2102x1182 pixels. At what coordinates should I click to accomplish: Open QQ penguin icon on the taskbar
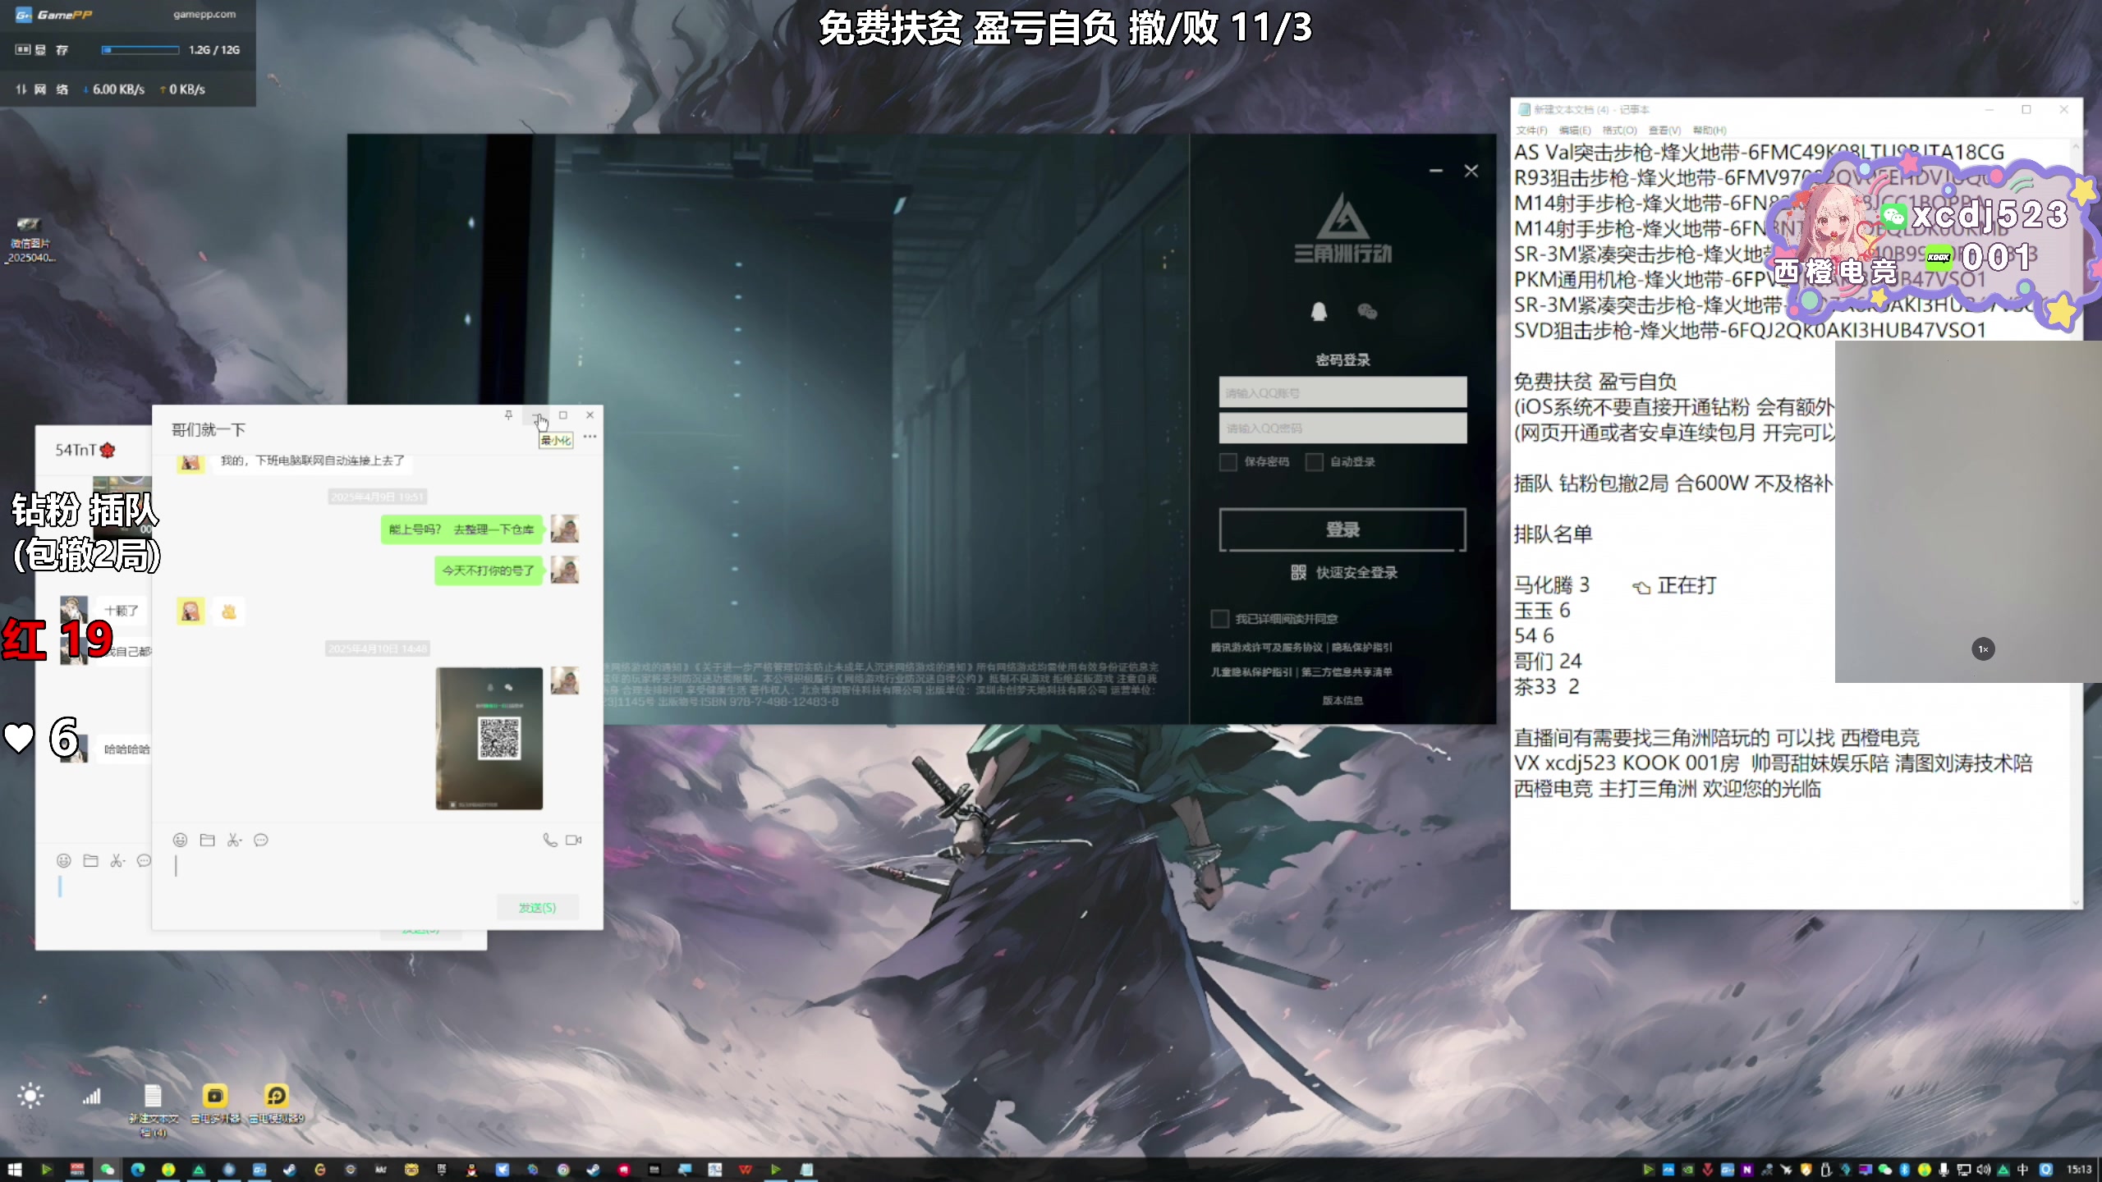[472, 1170]
